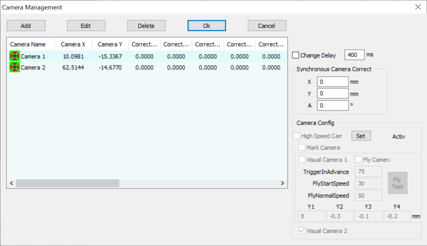Select the Y correction input field

[x=332, y=93]
